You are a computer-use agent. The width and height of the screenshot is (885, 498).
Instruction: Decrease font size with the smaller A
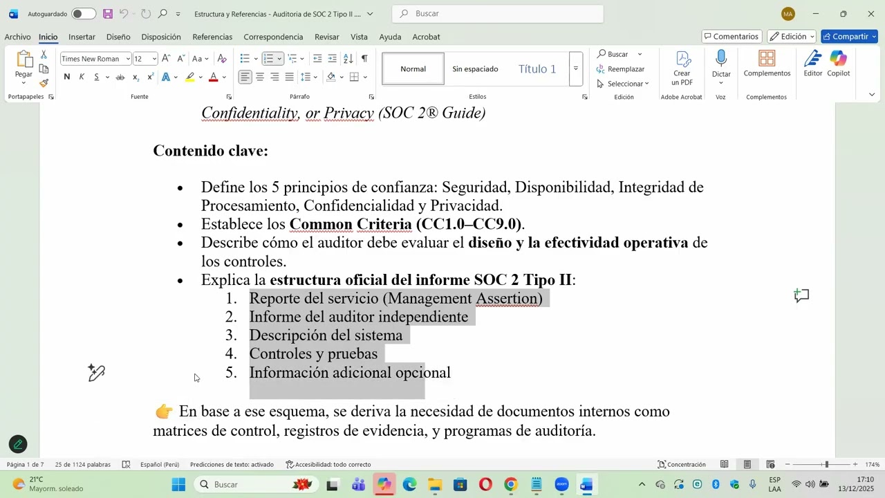point(180,59)
